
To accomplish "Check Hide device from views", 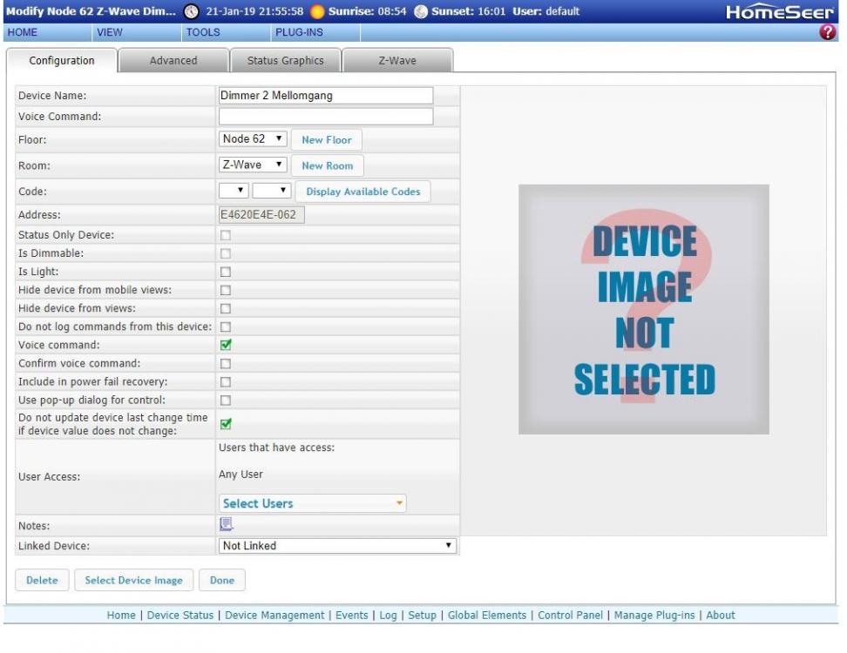I will (226, 308).
